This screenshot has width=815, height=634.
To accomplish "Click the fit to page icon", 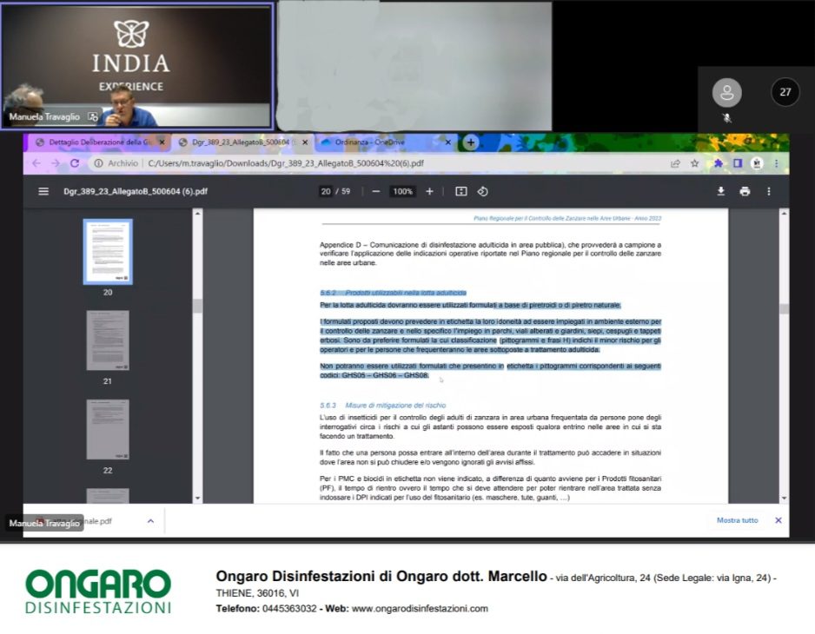I will (461, 192).
